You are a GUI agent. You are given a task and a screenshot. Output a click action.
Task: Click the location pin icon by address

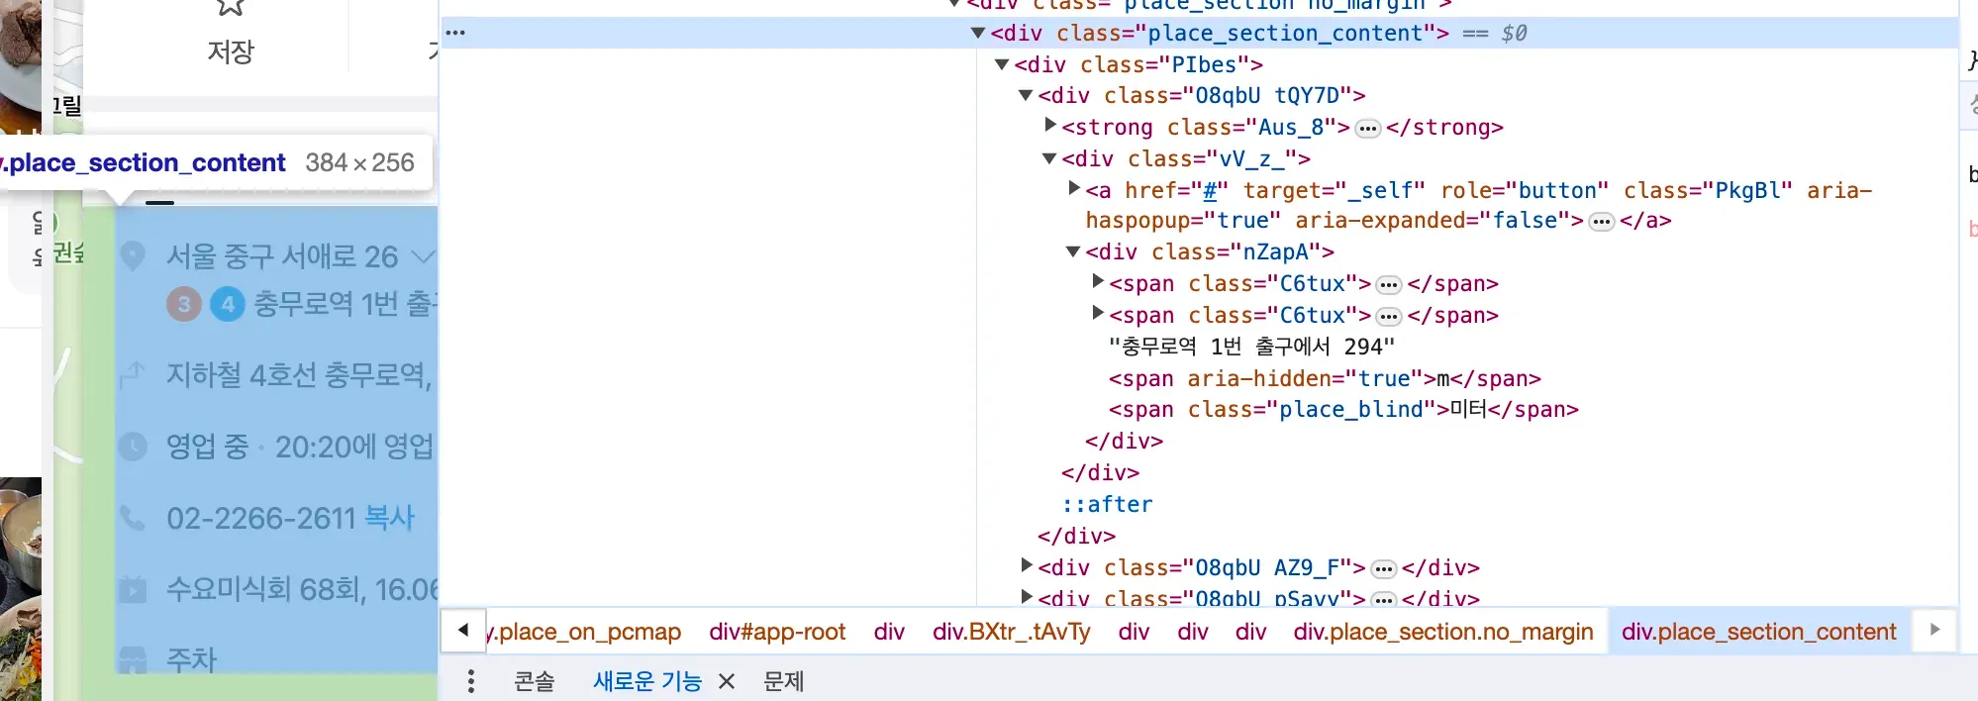tap(132, 256)
